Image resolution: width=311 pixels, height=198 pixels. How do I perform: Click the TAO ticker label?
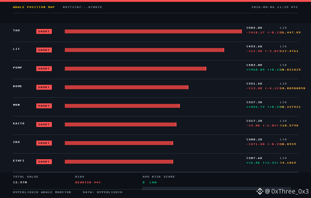(x=17, y=31)
